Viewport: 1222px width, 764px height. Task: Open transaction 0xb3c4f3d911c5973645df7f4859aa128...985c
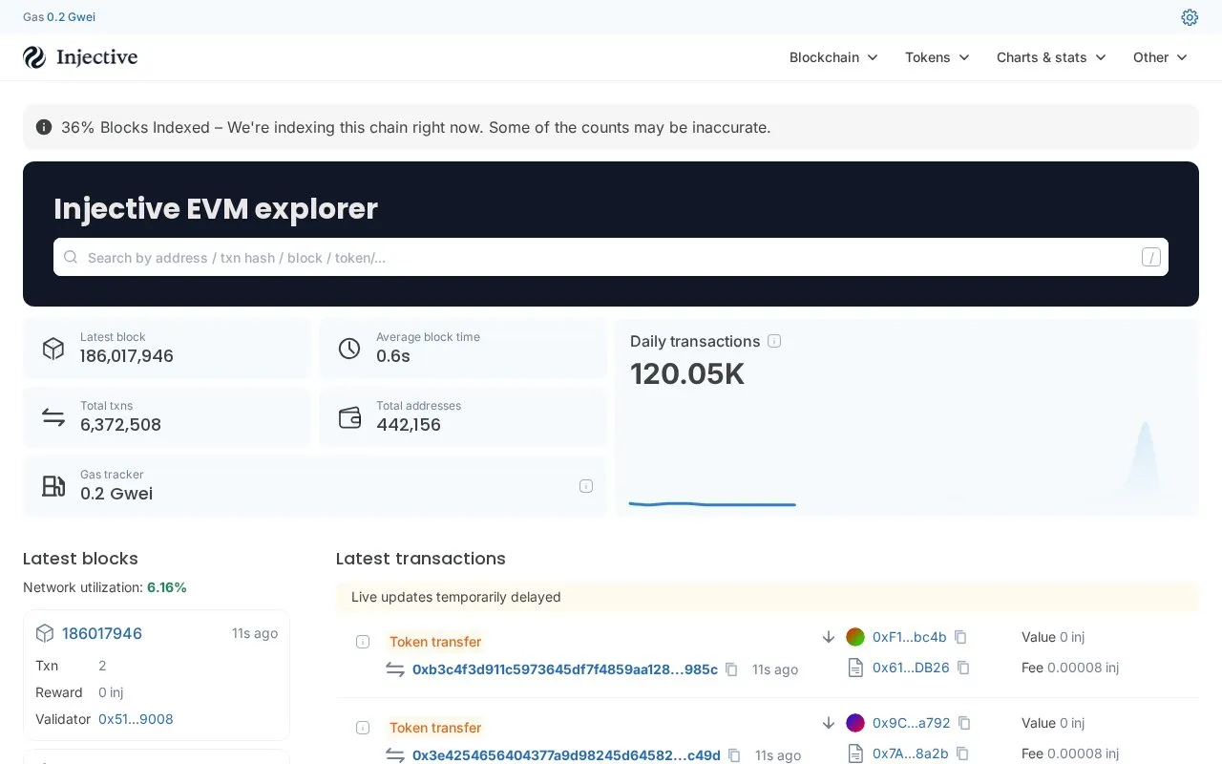point(565,669)
